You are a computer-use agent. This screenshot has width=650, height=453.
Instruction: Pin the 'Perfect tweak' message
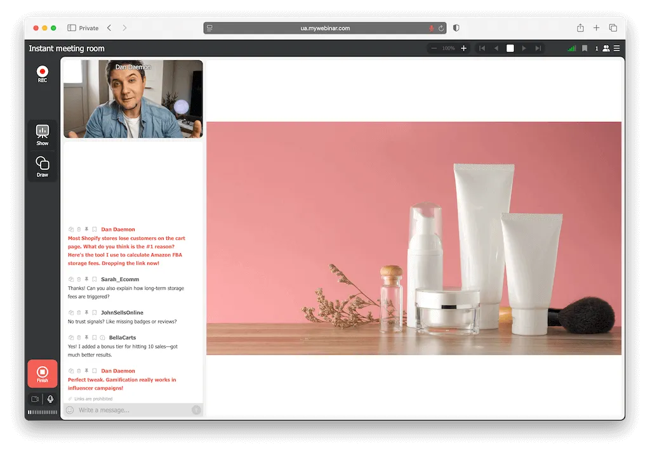coord(86,371)
